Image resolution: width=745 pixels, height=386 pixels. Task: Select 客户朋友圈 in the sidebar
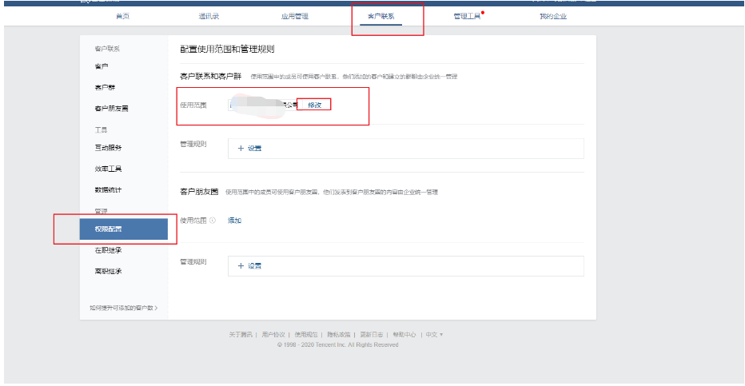tap(111, 108)
